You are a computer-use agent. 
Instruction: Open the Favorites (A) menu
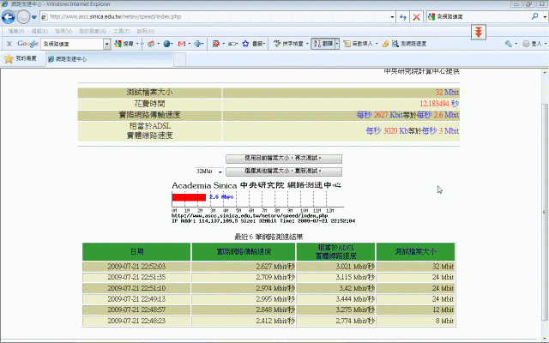pyautogui.click(x=93, y=31)
